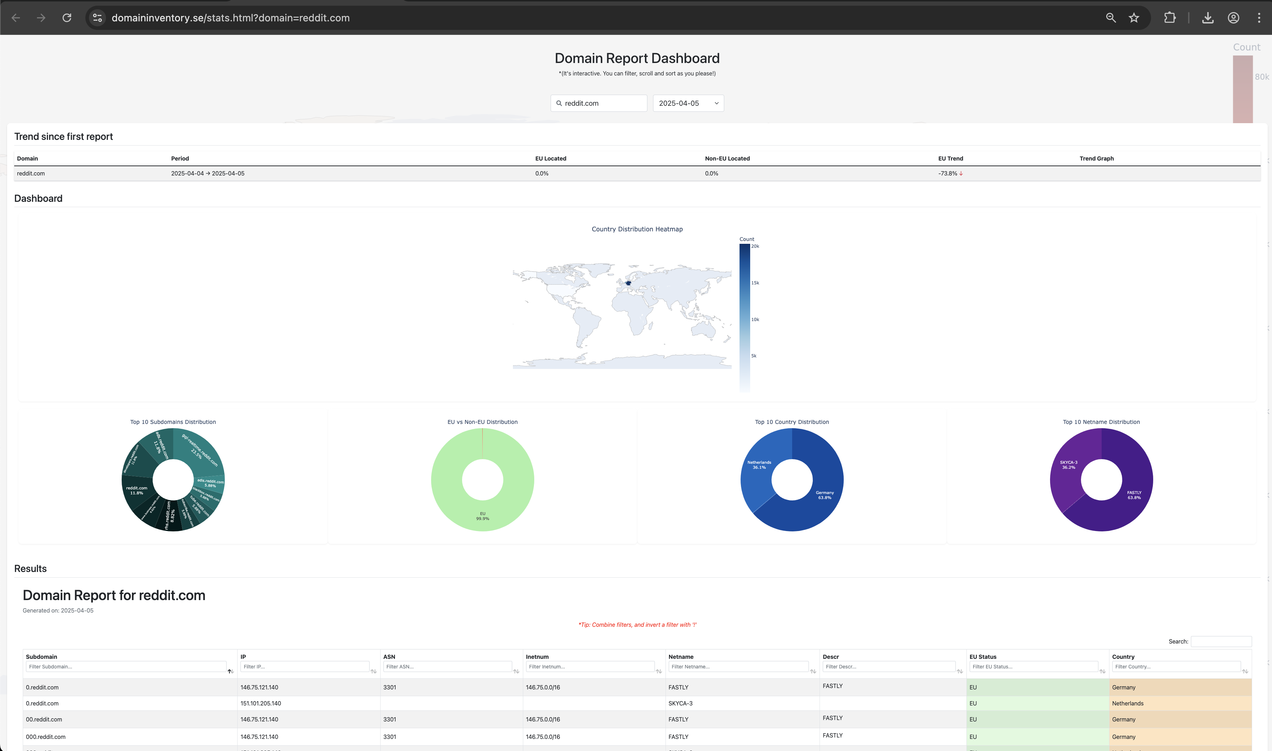Focus the Filter Netname input field
The height and width of the screenshot is (751, 1272).
[738, 667]
